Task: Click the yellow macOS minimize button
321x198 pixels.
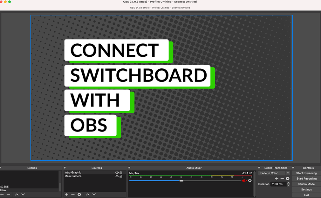Action: coord(5,2)
